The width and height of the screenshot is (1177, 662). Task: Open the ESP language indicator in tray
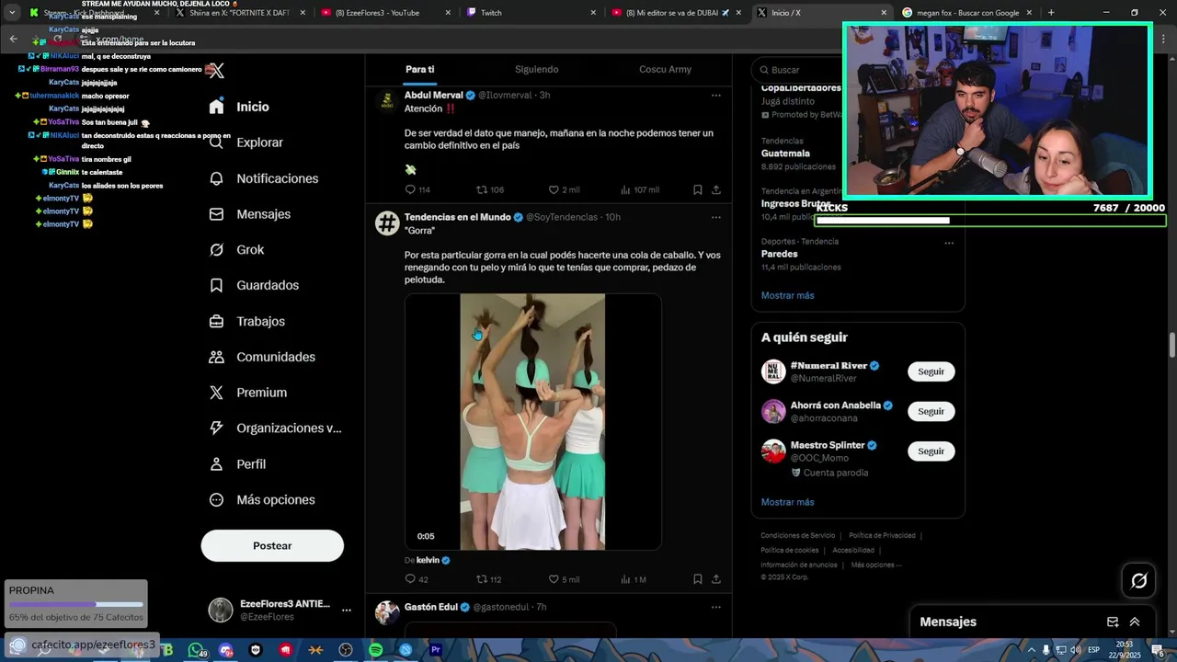(1093, 650)
